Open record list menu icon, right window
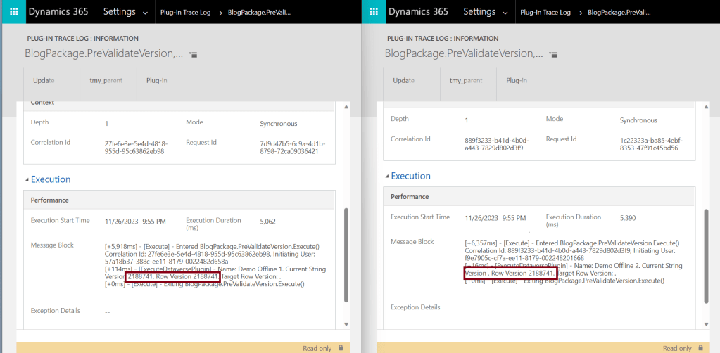This screenshot has width=720, height=353. (553, 55)
